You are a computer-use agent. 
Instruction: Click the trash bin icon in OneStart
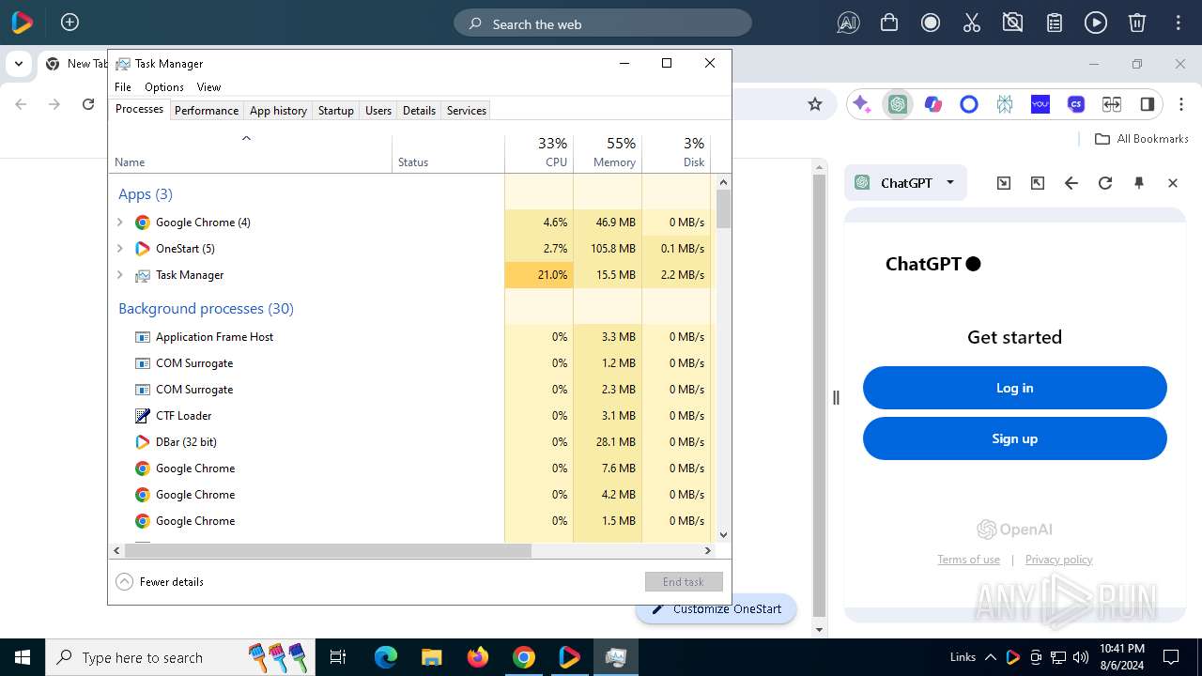(x=1136, y=23)
